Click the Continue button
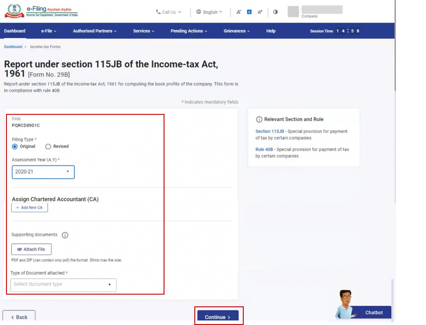 point(218,317)
